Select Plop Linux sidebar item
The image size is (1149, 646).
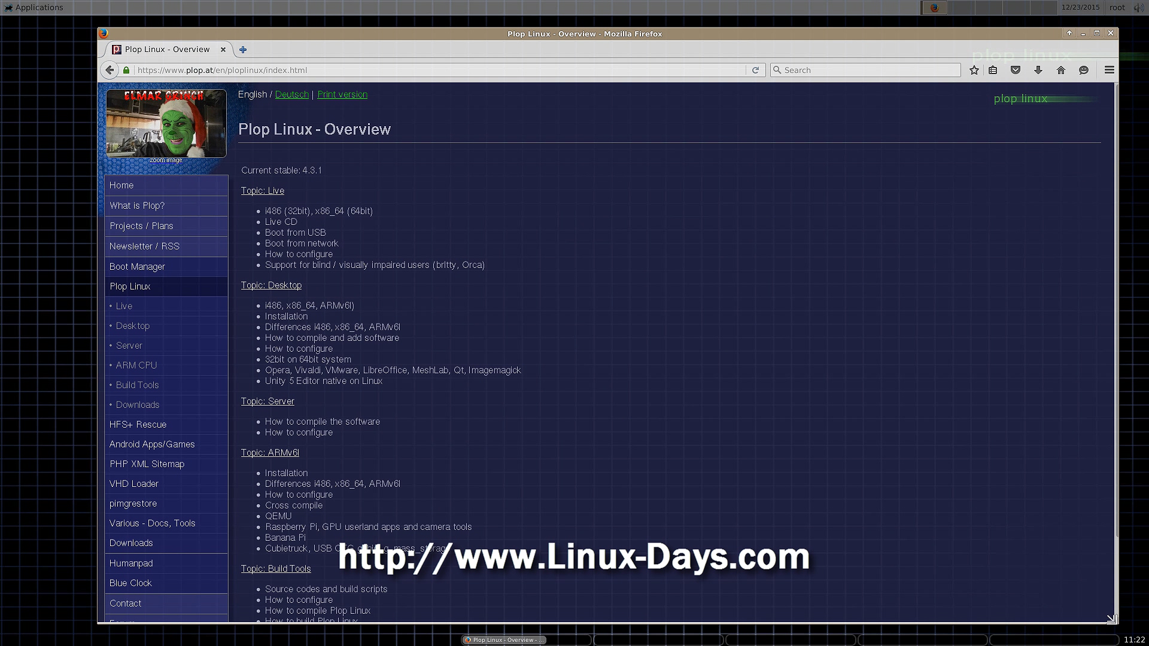166,287
